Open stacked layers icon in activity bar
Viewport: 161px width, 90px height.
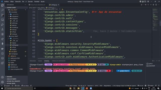pos(2,58)
